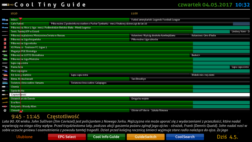Open the green Cool Info Guide button

click(106, 137)
